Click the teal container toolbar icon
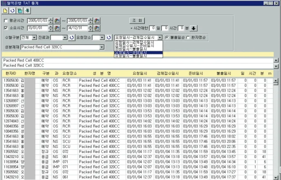 point(20,11)
